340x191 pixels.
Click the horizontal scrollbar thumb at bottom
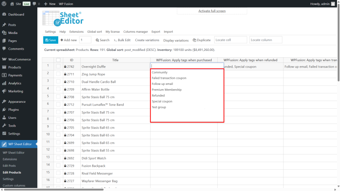(54, 190)
